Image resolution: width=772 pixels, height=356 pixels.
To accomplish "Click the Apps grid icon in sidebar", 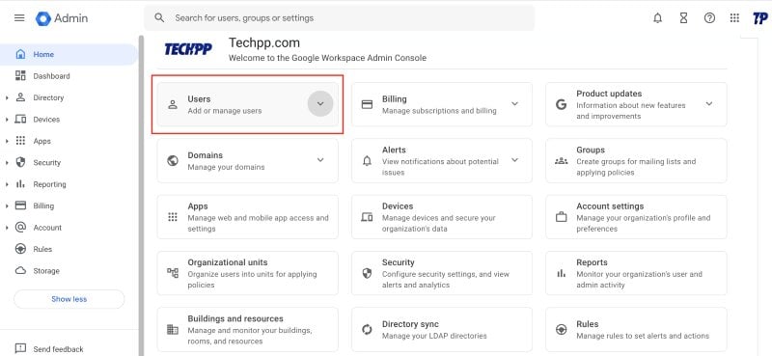I will (20, 141).
